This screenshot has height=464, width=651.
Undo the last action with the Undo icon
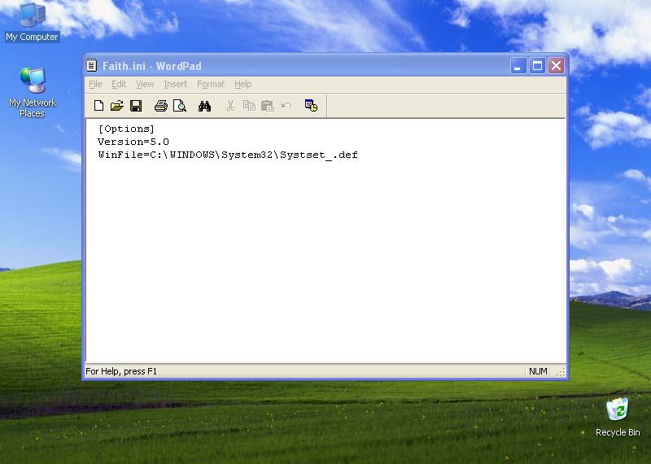tap(286, 106)
